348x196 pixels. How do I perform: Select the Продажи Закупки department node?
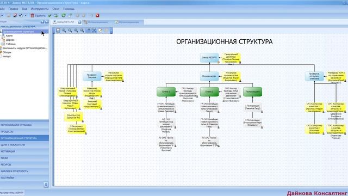coord(92,76)
